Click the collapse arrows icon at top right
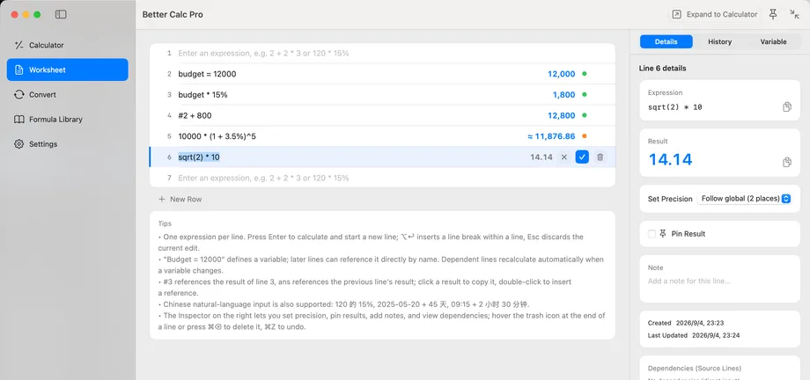The height and width of the screenshot is (380, 810). point(794,14)
